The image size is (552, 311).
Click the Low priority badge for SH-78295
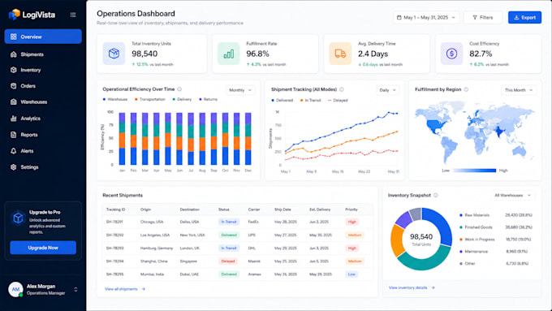pyautogui.click(x=351, y=274)
